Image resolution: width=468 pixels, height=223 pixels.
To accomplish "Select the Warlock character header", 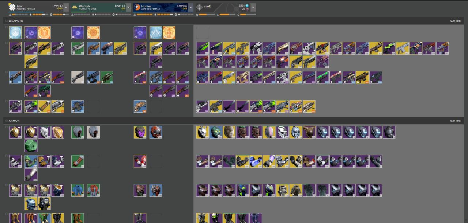I will (x=98, y=7).
